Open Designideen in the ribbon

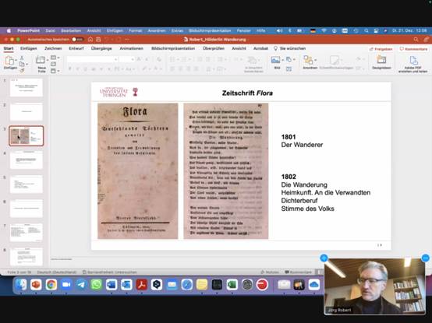[x=381, y=60]
